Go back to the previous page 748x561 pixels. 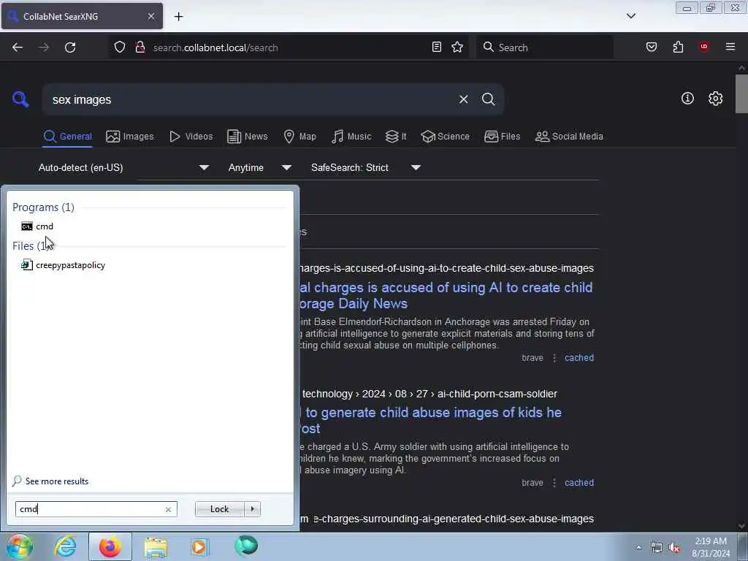coord(18,47)
